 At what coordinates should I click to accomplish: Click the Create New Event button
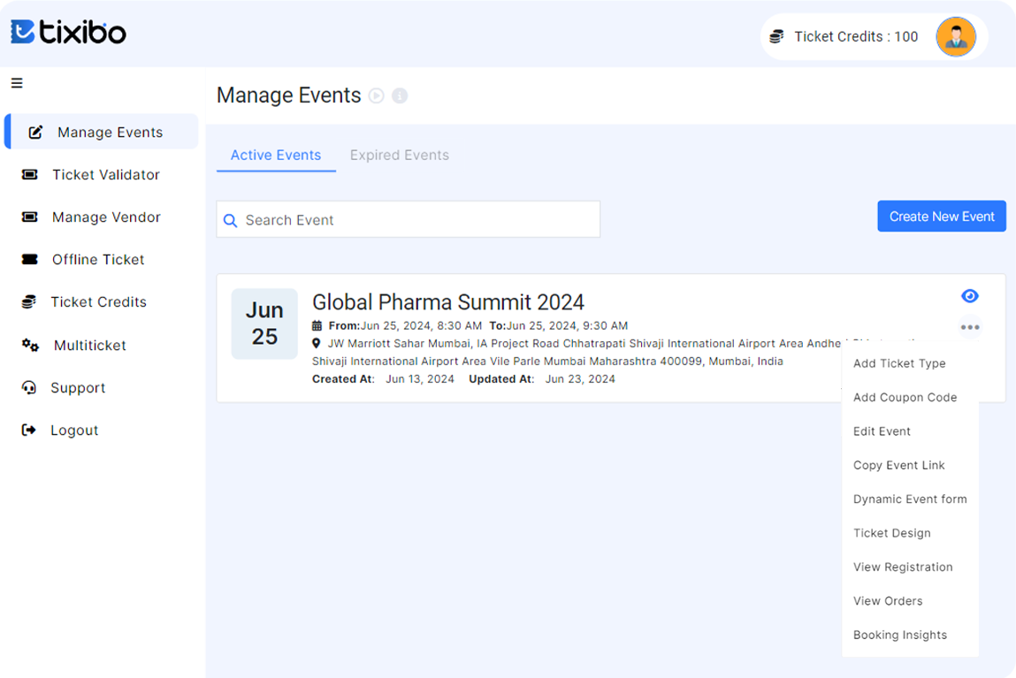pyautogui.click(x=941, y=217)
